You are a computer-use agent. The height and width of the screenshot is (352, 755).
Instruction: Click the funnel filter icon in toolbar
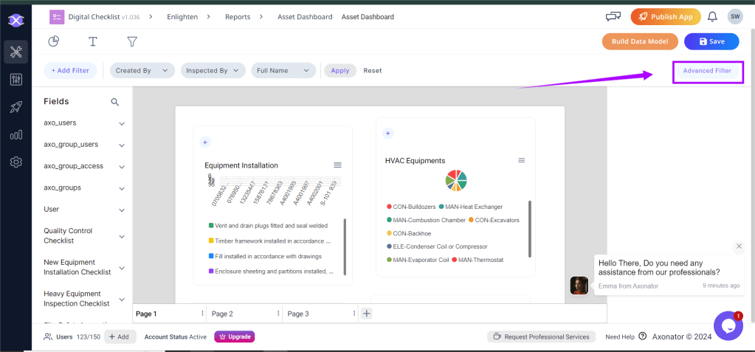click(132, 41)
